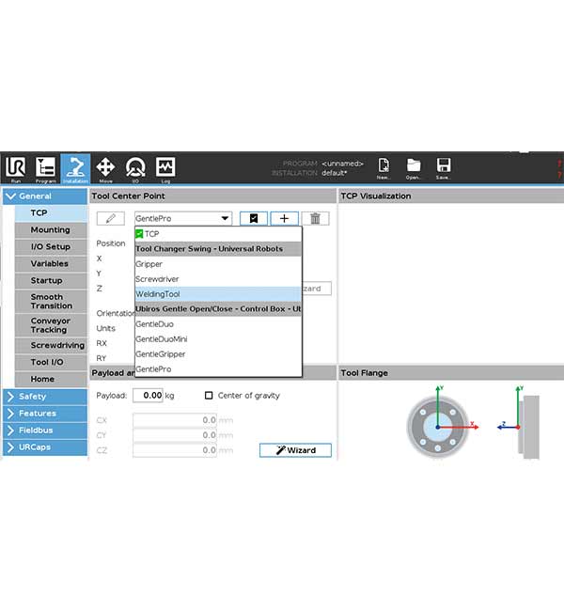Click the Open folder icon

pos(414,168)
